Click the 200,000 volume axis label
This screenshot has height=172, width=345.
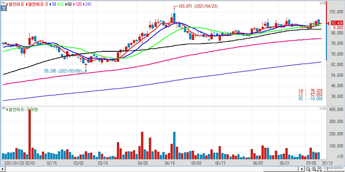336,133
